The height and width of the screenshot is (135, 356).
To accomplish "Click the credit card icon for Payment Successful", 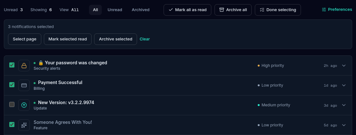I will (x=24, y=85).
